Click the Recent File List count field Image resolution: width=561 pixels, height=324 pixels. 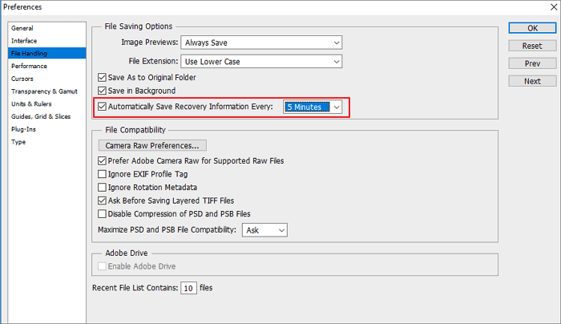pyautogui.click(x=188, y=288)
